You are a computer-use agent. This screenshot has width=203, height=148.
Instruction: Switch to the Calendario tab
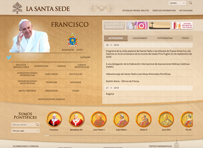point(140,38)
